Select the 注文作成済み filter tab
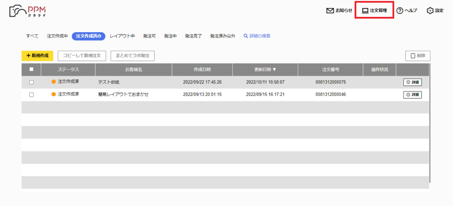Image resolution: width=453 pixels, height=206 pixels. pyautogui.click(x=88, y=36)
